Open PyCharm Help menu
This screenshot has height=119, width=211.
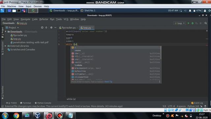coord(83,19)
